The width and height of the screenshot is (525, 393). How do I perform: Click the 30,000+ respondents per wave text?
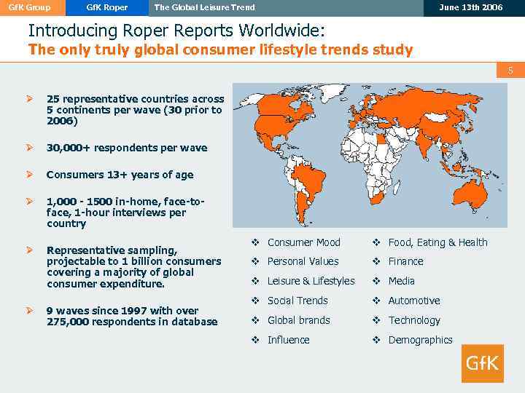[x=127, y=148]
